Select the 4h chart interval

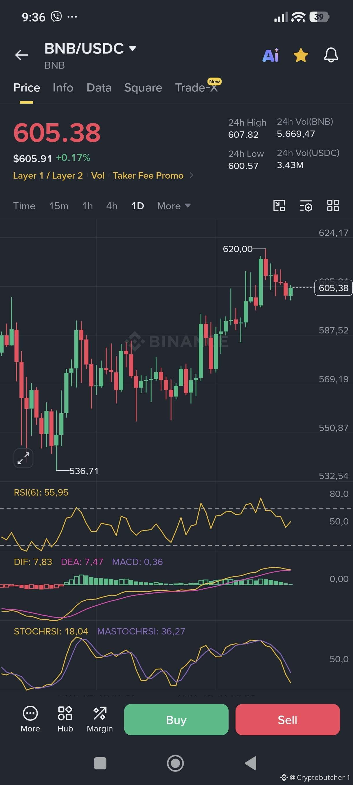click(112, 206)
